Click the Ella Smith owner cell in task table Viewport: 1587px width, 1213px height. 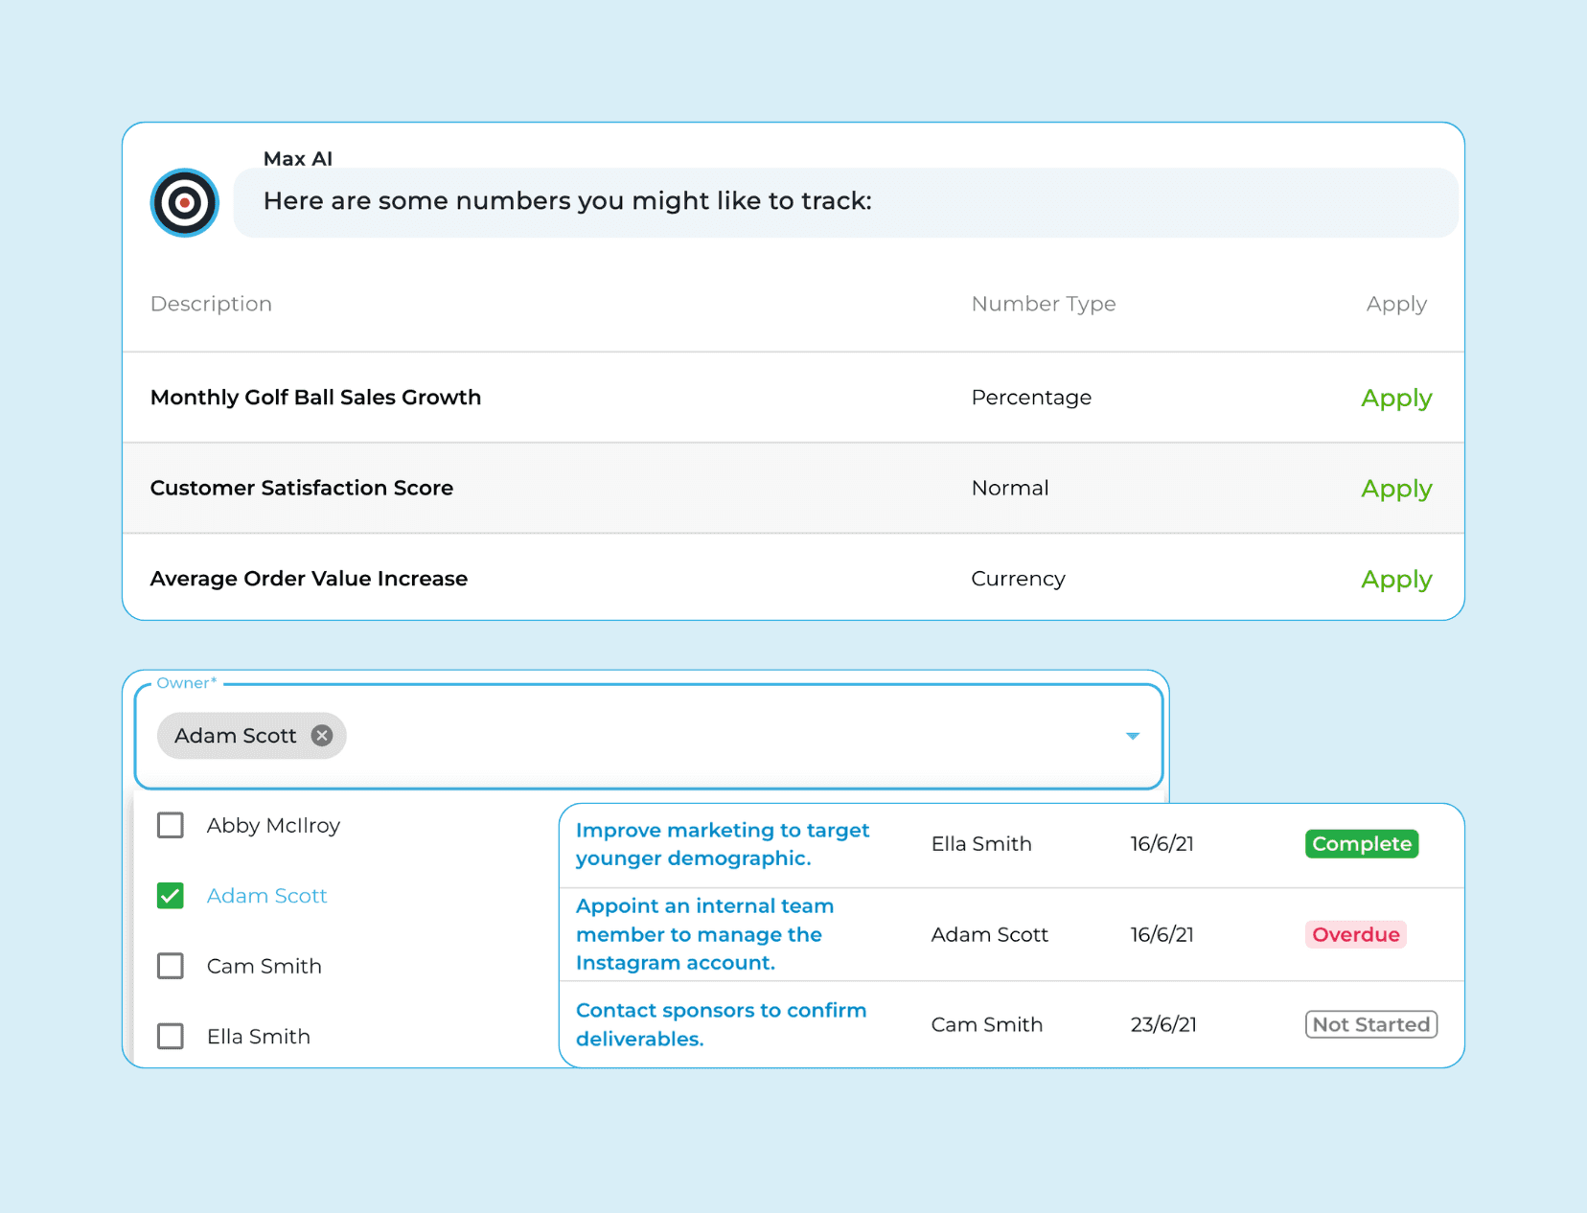[981, 844]
